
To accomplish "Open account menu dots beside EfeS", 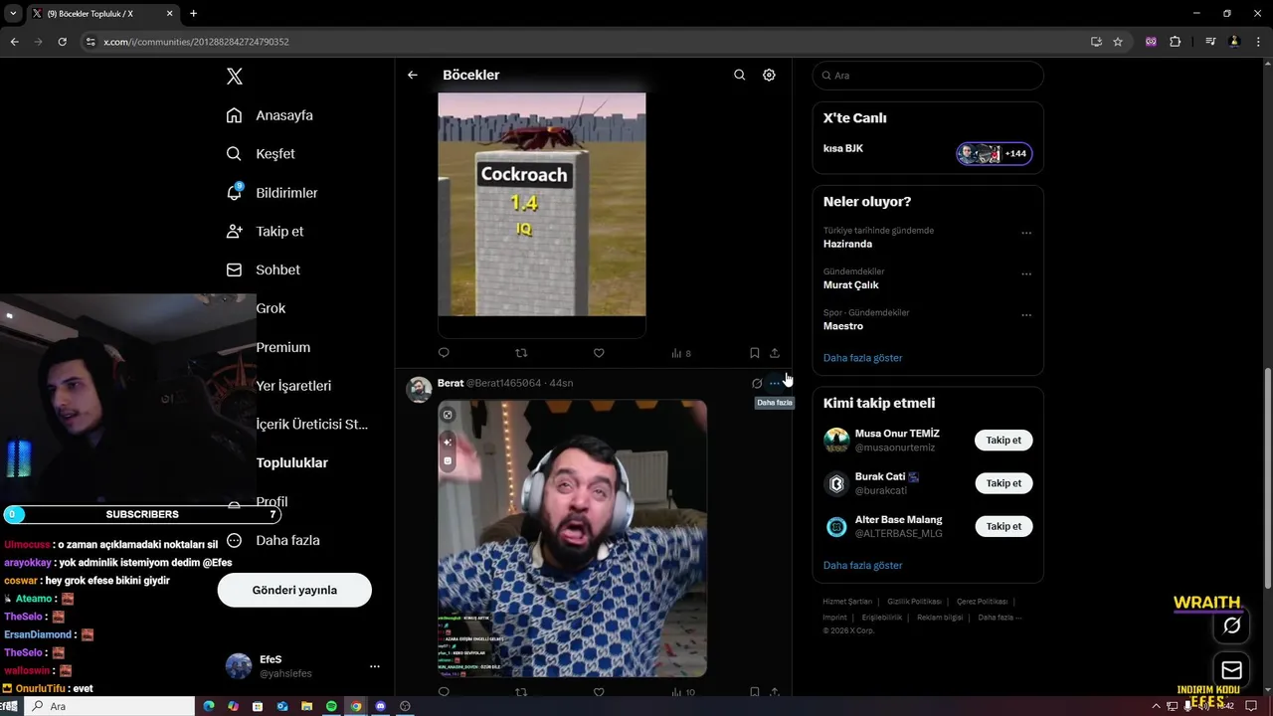I will click(x=374, y=666).
